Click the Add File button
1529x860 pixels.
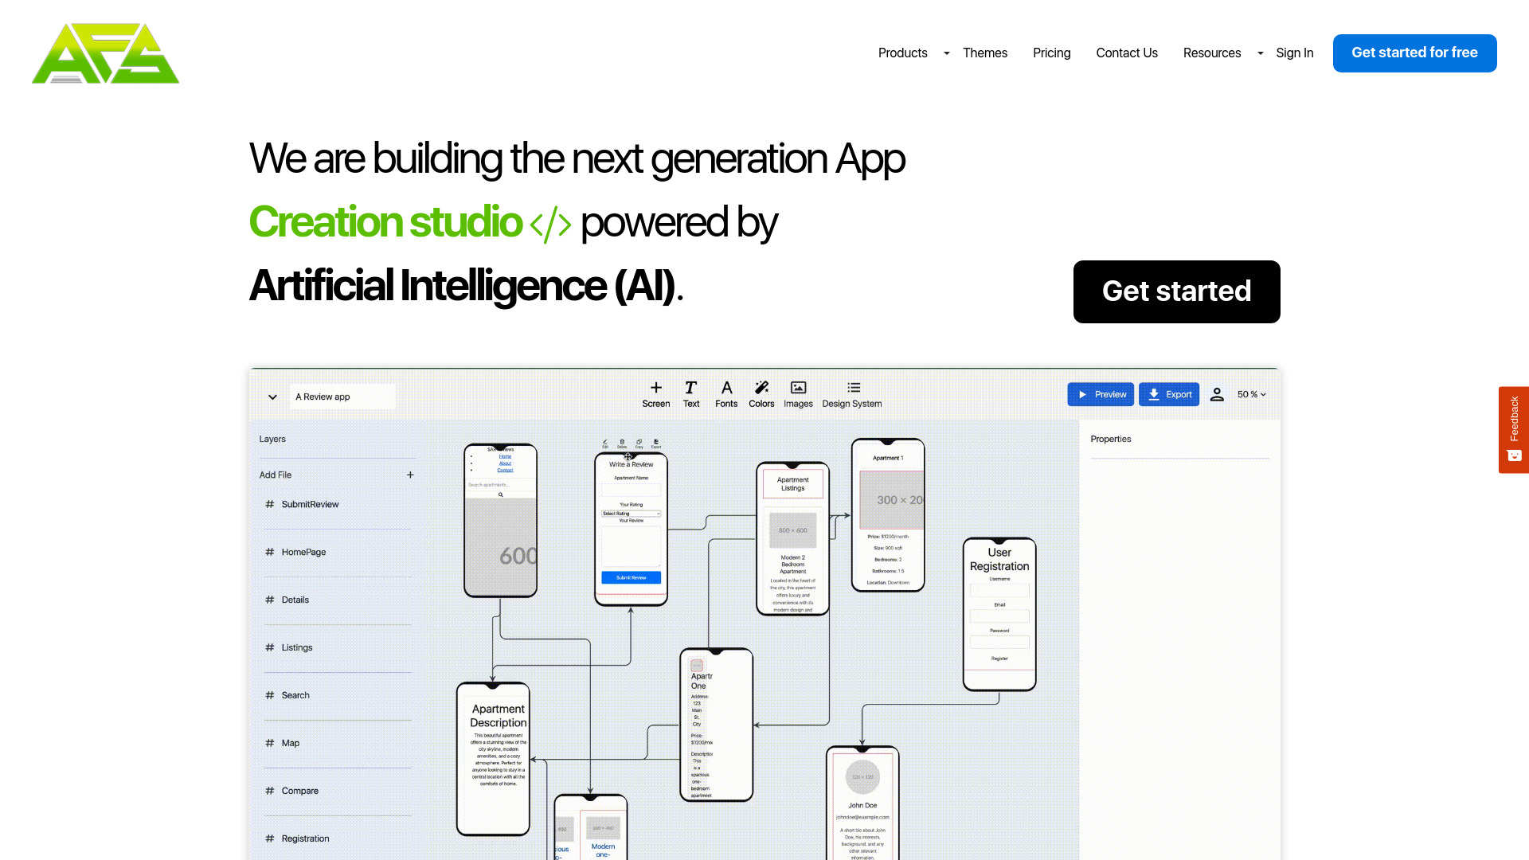tap(411, 475)
